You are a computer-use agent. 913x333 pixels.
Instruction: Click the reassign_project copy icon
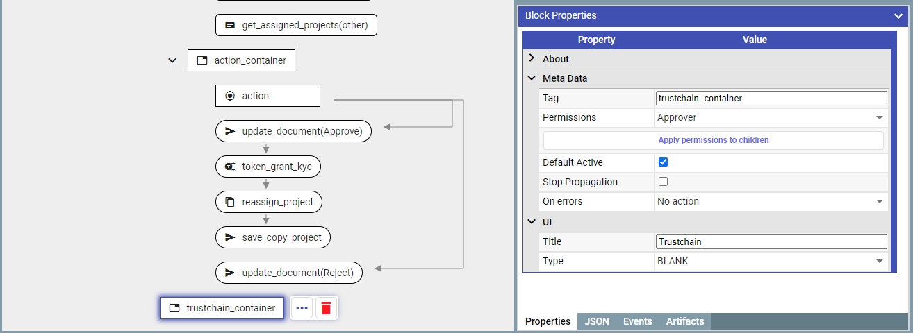(x=230, y=203)
